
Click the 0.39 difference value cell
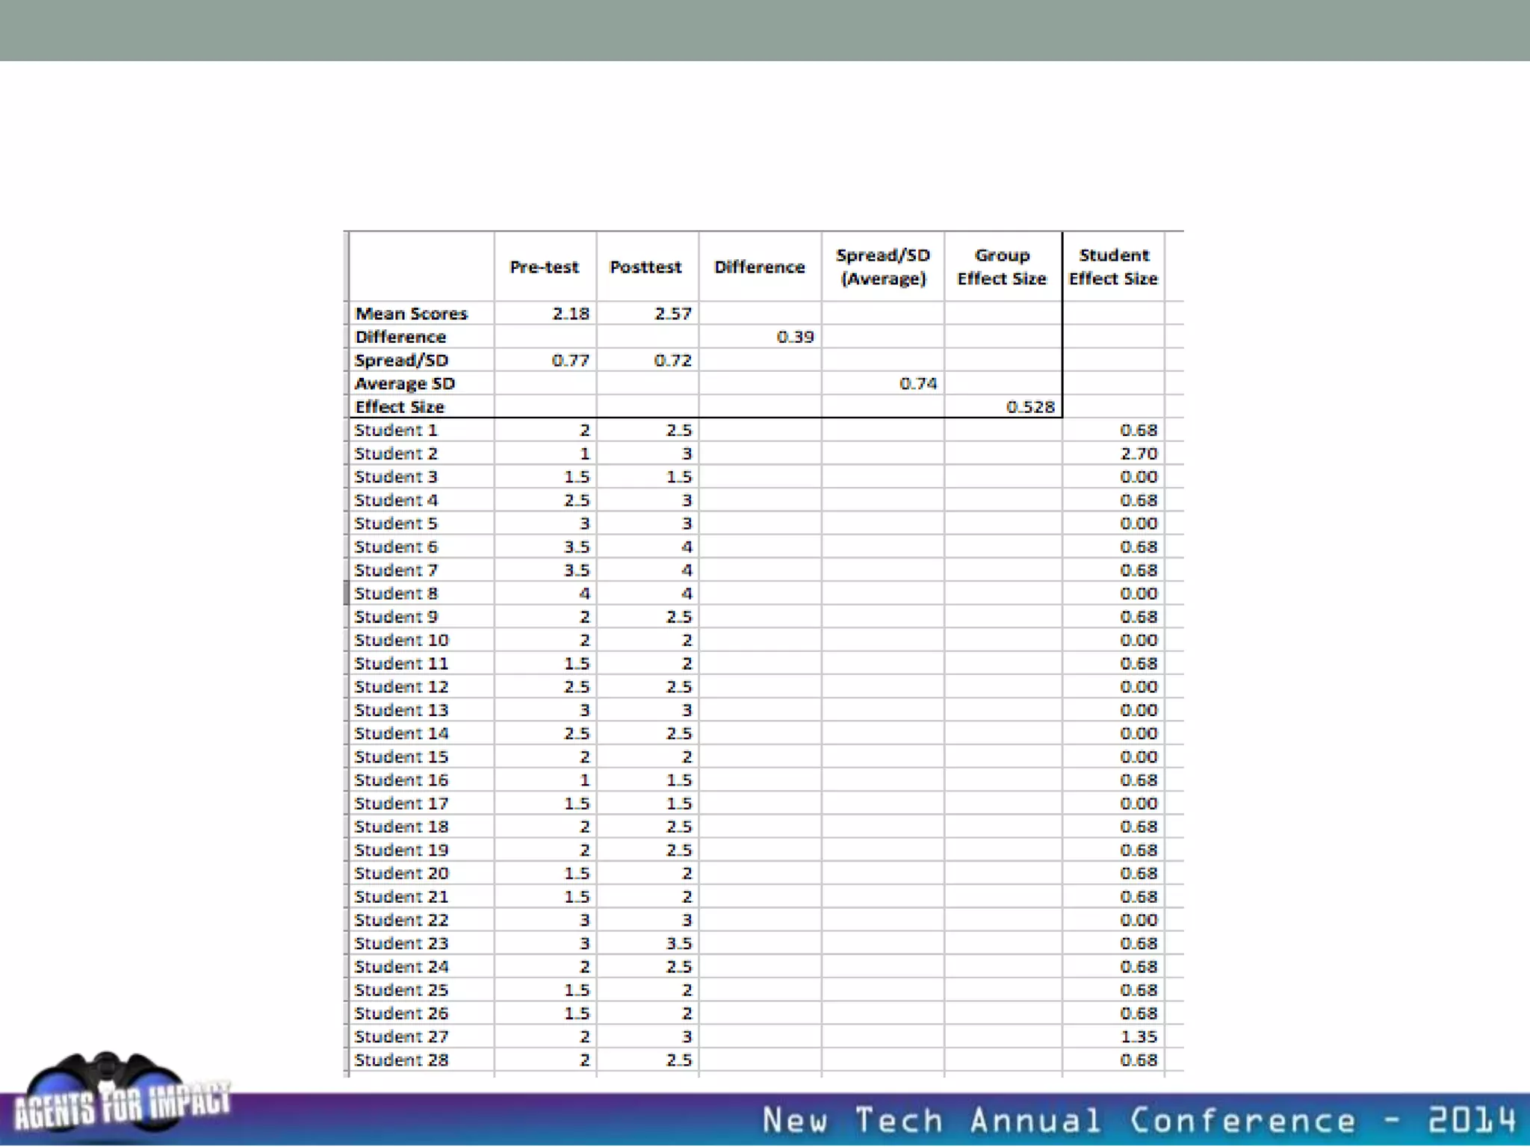tap(794, 337)
